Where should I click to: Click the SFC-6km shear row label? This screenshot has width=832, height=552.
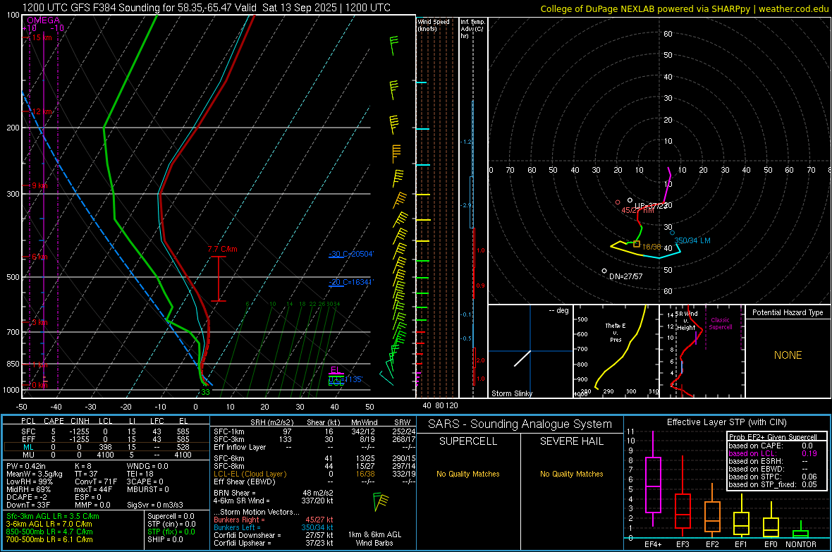click(229, 458)
